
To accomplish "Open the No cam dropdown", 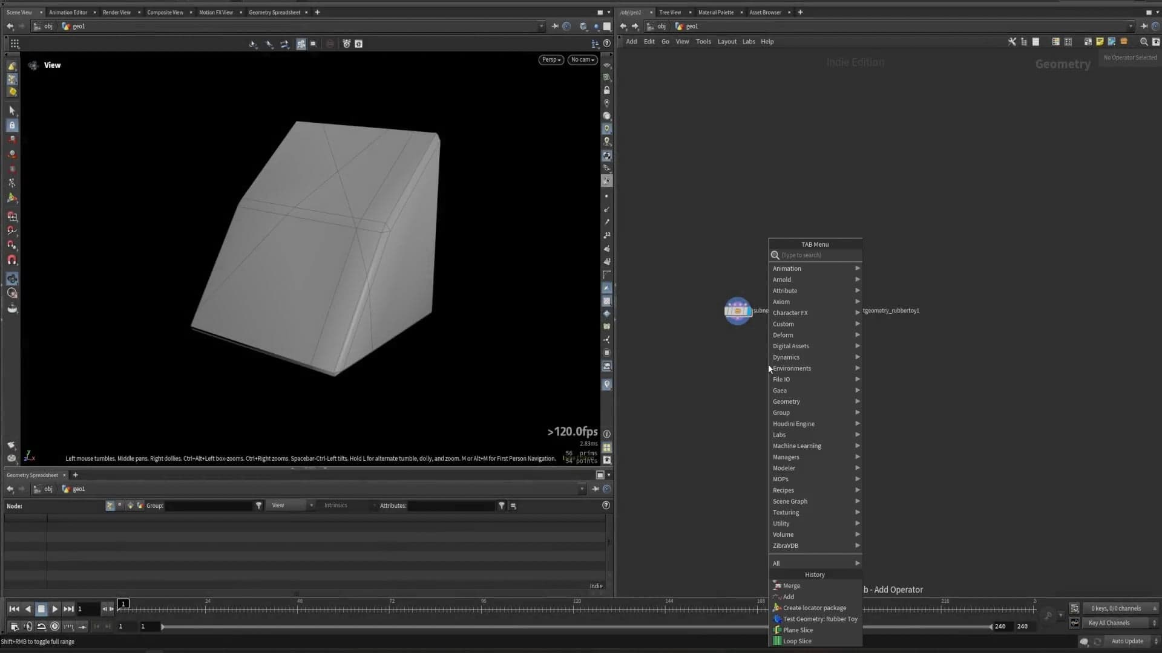I will pyautogui.click(x=583, y=60).
